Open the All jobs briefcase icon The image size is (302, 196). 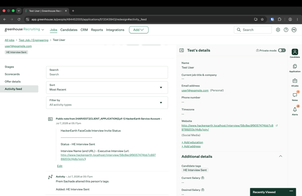click(x=295, y=81)
